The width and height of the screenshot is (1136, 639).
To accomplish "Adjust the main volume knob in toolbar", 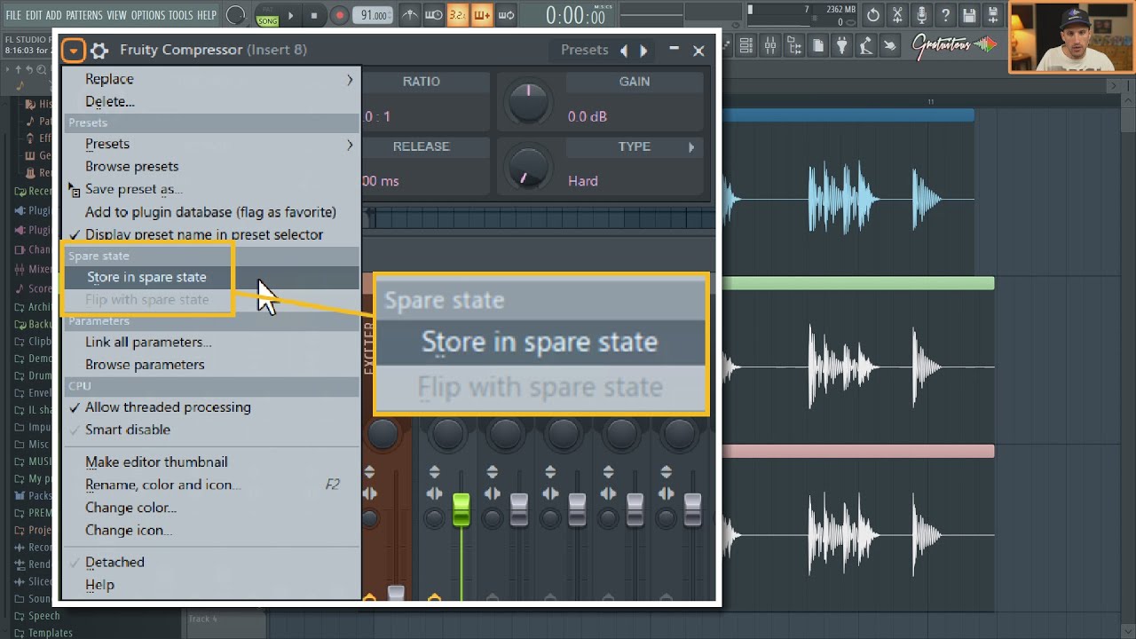I will pos(235,15).
